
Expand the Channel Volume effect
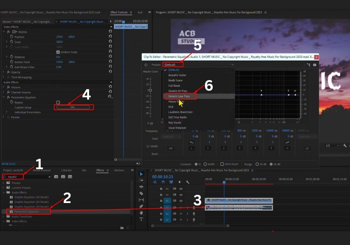[x=3, y=92]
